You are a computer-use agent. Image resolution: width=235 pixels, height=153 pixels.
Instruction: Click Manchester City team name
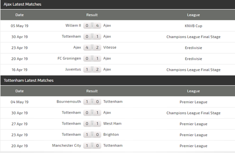67,145
